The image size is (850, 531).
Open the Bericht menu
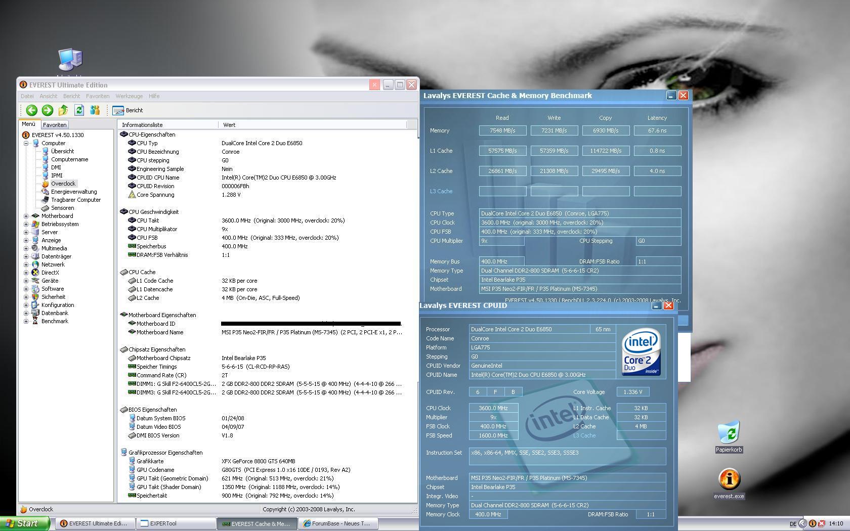71,96
